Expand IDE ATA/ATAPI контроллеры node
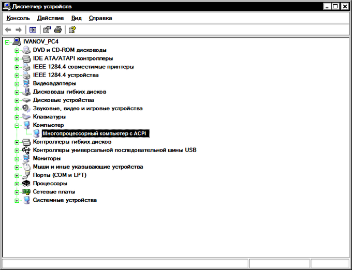The image size is (352, 270). tap(17, 59)
